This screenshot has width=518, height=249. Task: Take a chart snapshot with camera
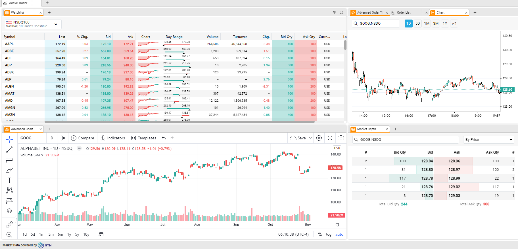tap(341, 138)
